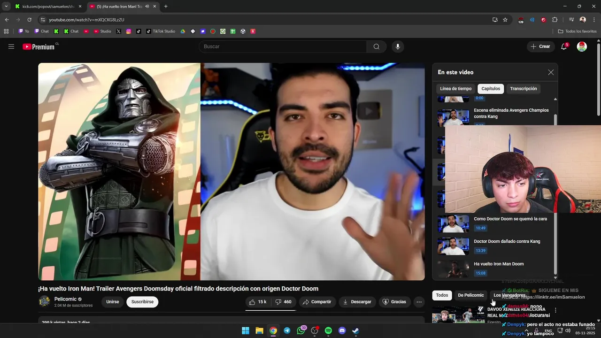This screenshot has width=601, height=338.
Task: Open Google Drive bookmark icon
Action: 183,31
